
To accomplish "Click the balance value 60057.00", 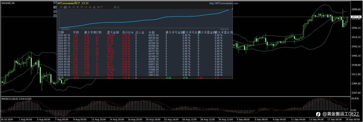I will point(153,64).
